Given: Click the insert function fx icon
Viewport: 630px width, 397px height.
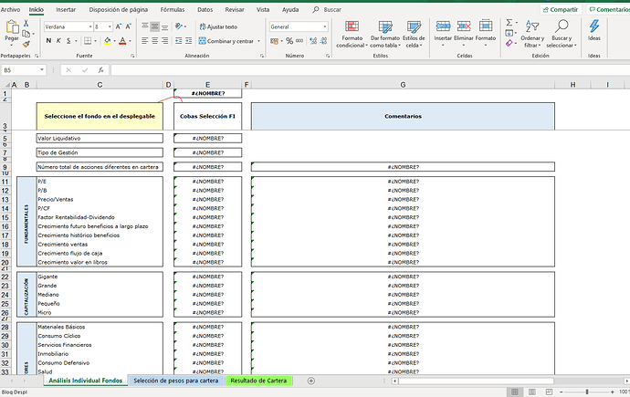Looking at the screenshot, I should click(x=100, y=70).
